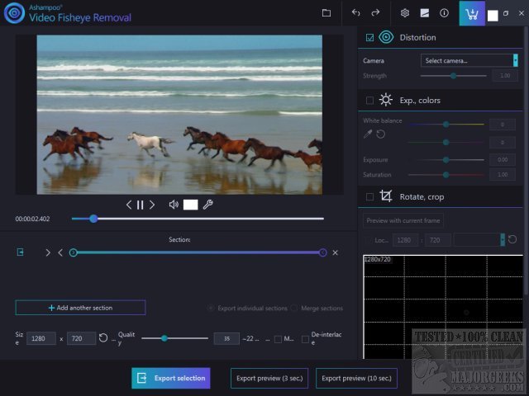The height and width of the screenshot is (396, 529).
Task: Open the Select camera dropdown
Action: point(469,60)
